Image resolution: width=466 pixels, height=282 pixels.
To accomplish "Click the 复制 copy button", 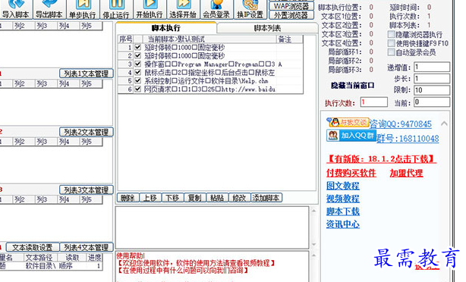I will (x=194, y=198).
